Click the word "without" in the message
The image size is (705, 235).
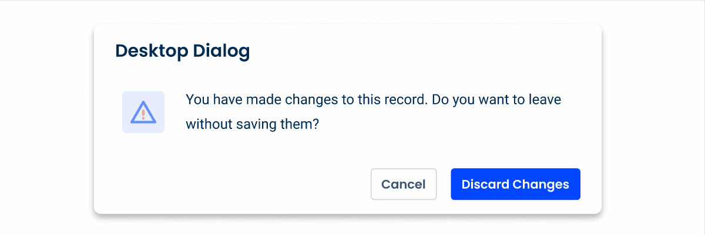[207, 124]
